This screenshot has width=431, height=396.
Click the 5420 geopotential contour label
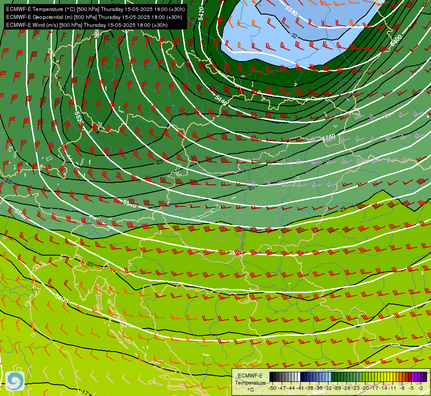coord(201,14)
